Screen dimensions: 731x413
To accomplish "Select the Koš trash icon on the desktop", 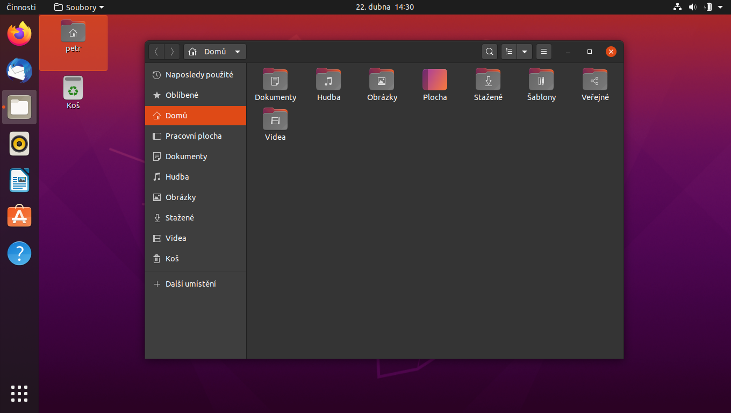I will [73, 92].
